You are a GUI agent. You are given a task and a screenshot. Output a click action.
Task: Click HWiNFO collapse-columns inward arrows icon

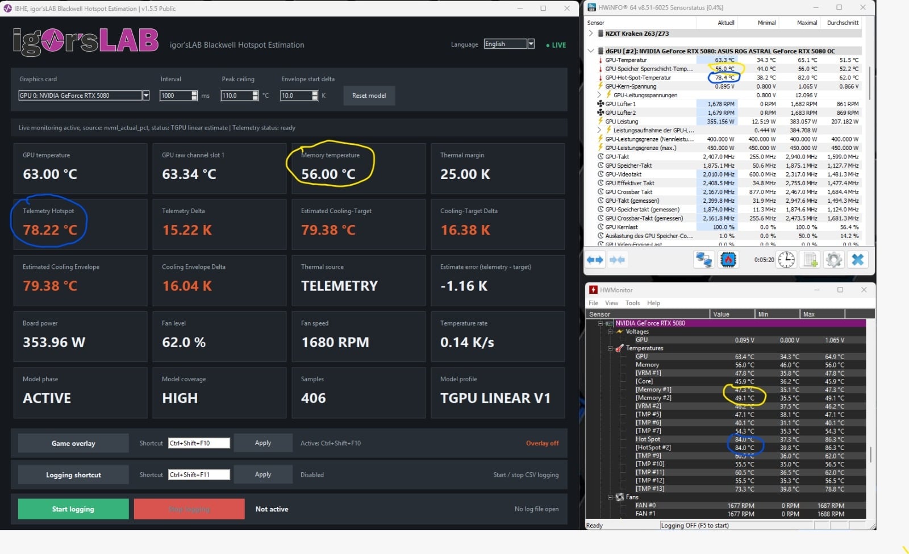(x=618, y=260)
